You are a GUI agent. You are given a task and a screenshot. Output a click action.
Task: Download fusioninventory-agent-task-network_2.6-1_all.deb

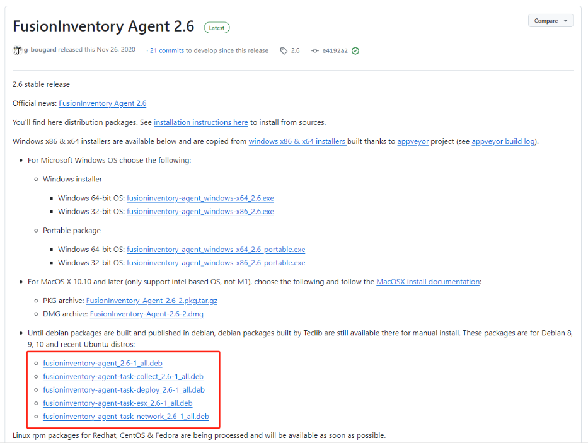(126, 417)
